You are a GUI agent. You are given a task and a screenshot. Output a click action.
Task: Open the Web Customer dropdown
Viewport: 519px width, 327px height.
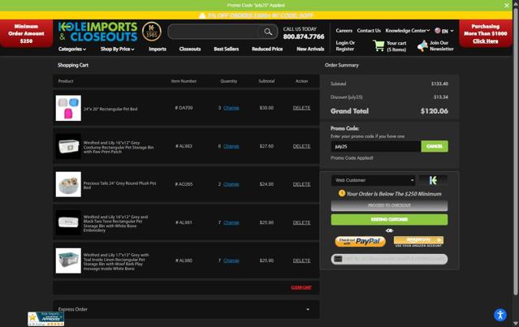[373, 180]
